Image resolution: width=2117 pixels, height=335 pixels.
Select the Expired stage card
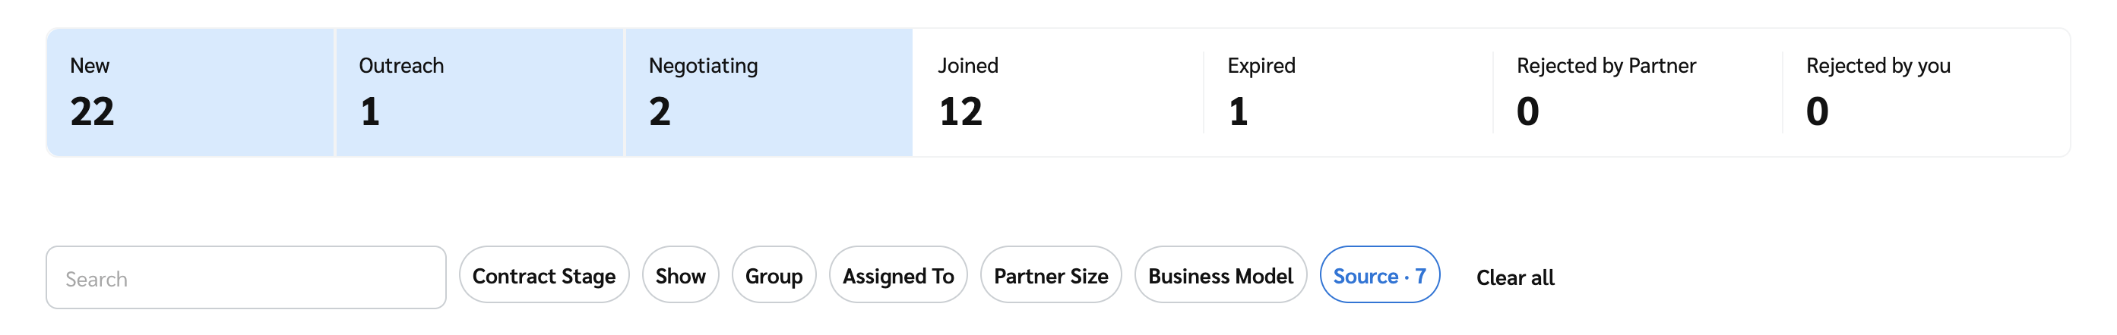point(1347,92)
